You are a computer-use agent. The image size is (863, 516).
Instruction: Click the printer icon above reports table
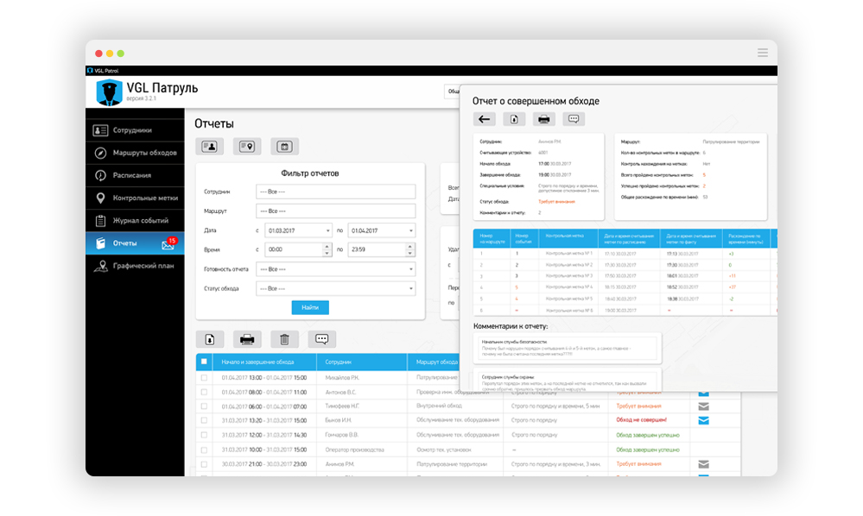click(247, 340)
